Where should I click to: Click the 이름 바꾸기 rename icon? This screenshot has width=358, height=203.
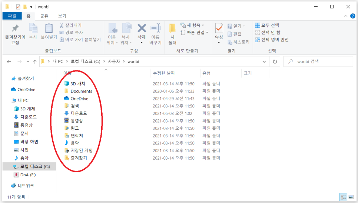point(156,28)
